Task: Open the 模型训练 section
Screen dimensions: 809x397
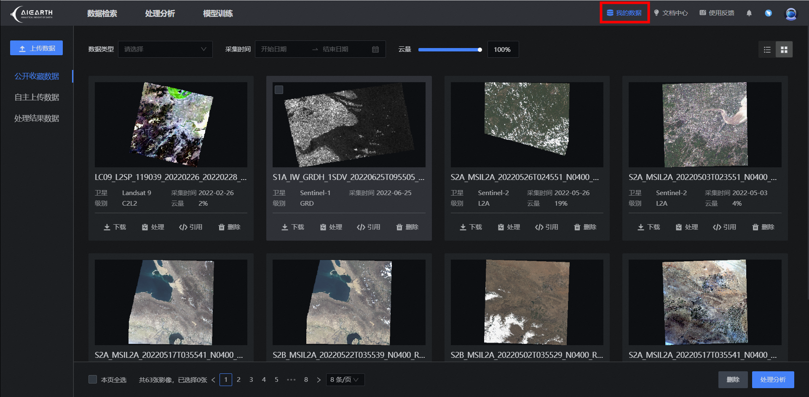Action: tap(218, 13)
